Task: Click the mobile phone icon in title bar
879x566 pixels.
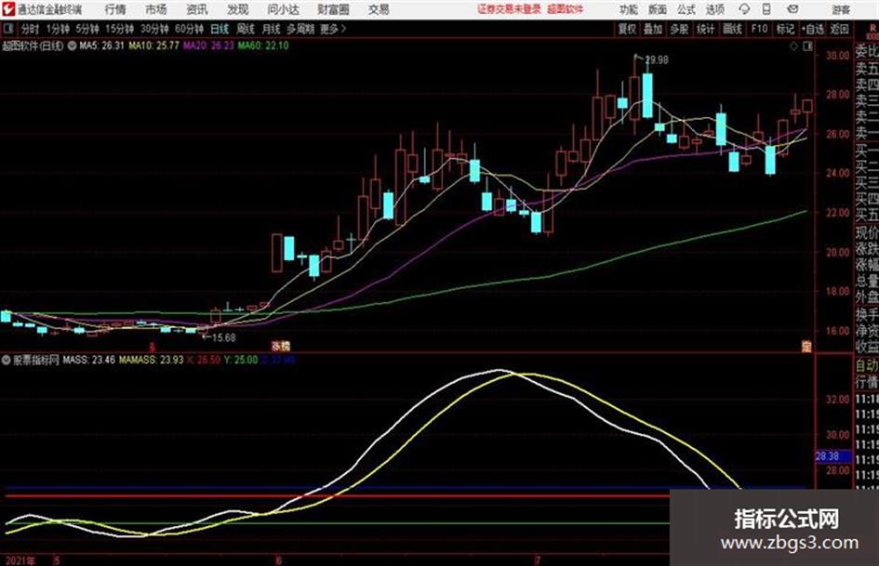Action: point(766,9)
